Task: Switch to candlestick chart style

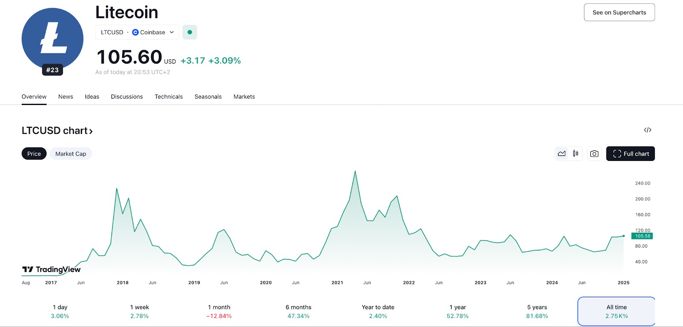Action: tap(575, 154)
